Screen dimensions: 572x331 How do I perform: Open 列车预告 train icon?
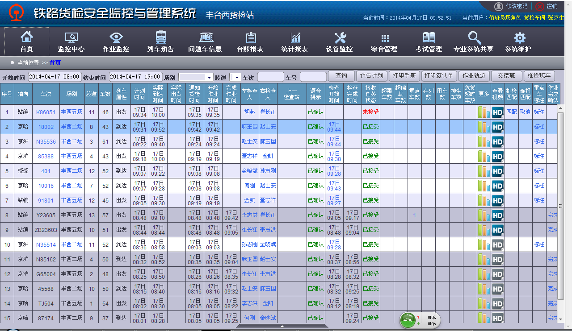(x=160, y=38)
